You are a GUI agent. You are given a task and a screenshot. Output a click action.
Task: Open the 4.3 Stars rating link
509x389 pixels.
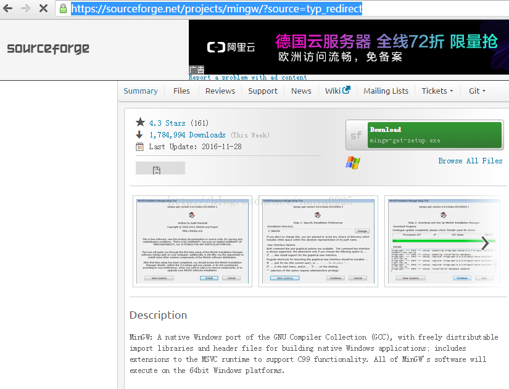click(x=167, y=123)
